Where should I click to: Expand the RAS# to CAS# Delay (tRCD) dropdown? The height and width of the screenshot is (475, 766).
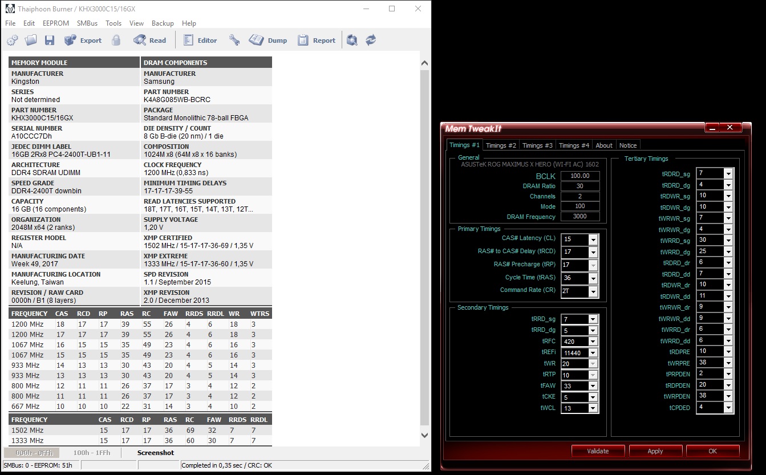coord(593,252)
